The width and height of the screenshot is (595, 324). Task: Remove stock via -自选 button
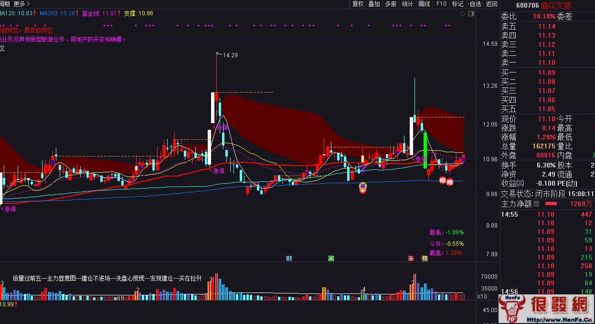click(474, 4)
